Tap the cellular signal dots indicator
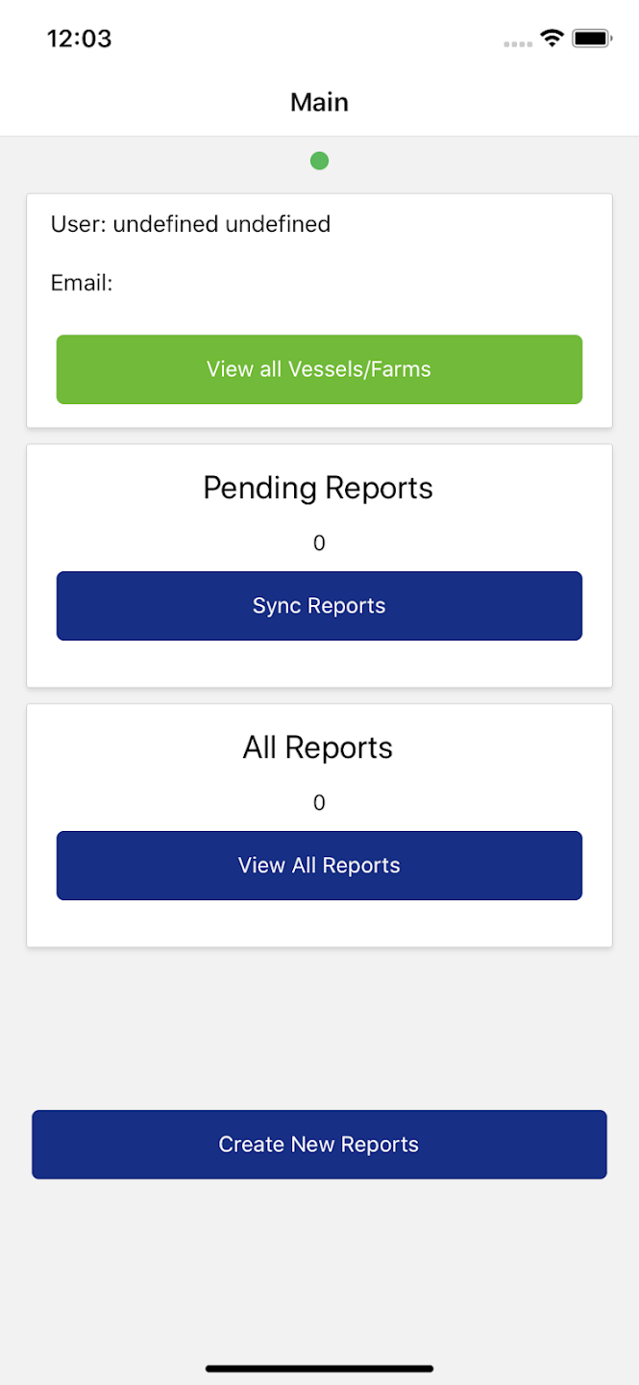Screen dimensions: 639x1385 pos(518,43)
